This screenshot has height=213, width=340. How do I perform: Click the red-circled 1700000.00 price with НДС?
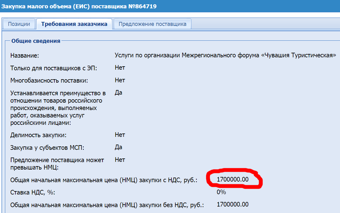[x=233, y=179]
